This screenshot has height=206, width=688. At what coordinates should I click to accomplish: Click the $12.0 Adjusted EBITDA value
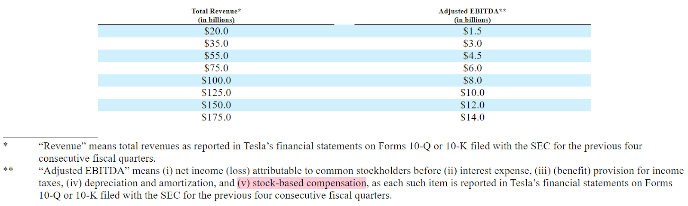(x=472, y=105)
